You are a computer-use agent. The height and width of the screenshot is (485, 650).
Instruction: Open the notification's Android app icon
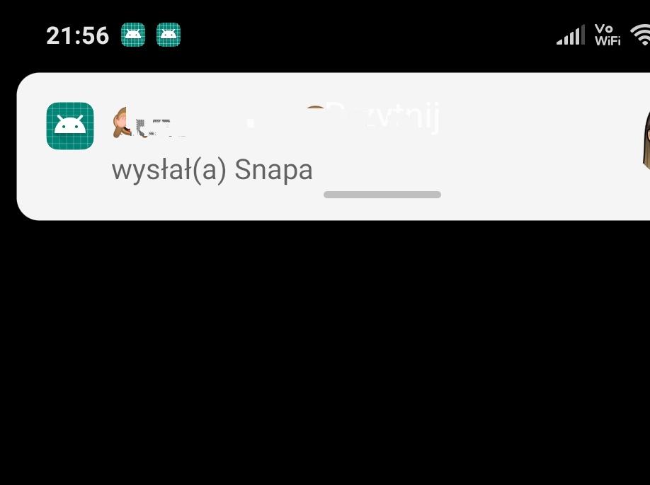click(x=70, y=125)
